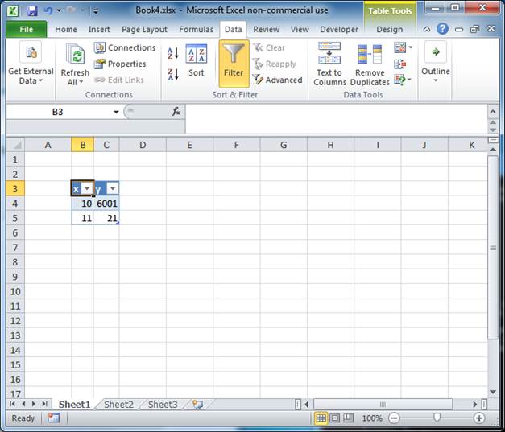Open the Sort dialog
This screenshot has width=505, height=432.
(x=197, y=61)
